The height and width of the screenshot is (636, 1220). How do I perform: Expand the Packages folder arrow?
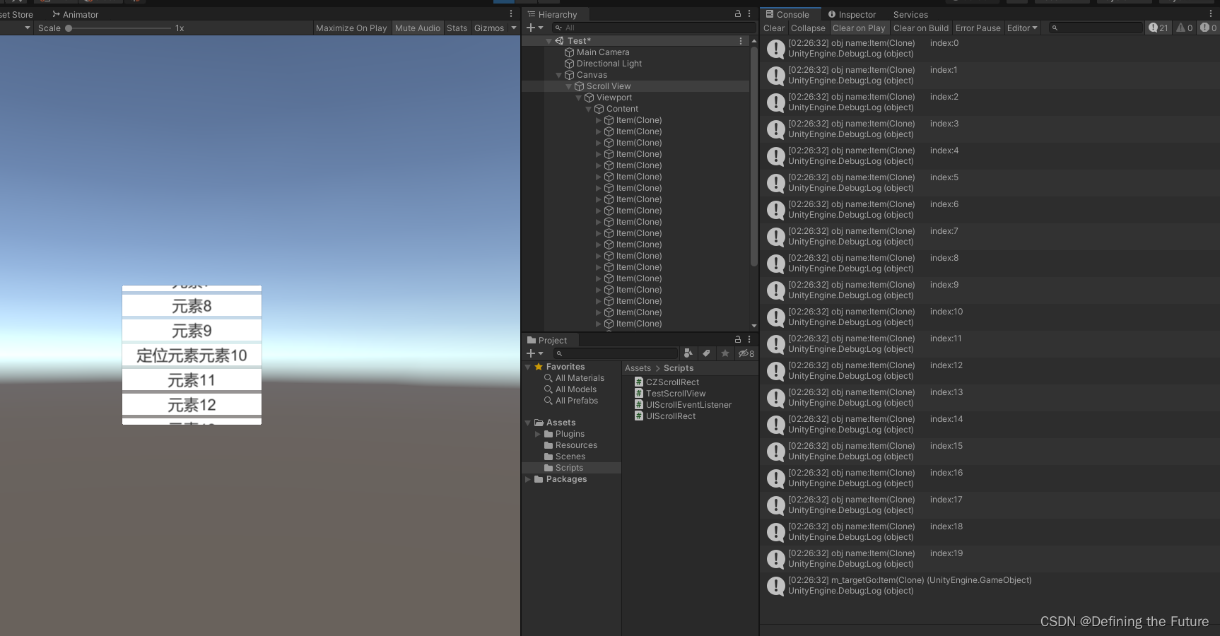pos(528,479)
